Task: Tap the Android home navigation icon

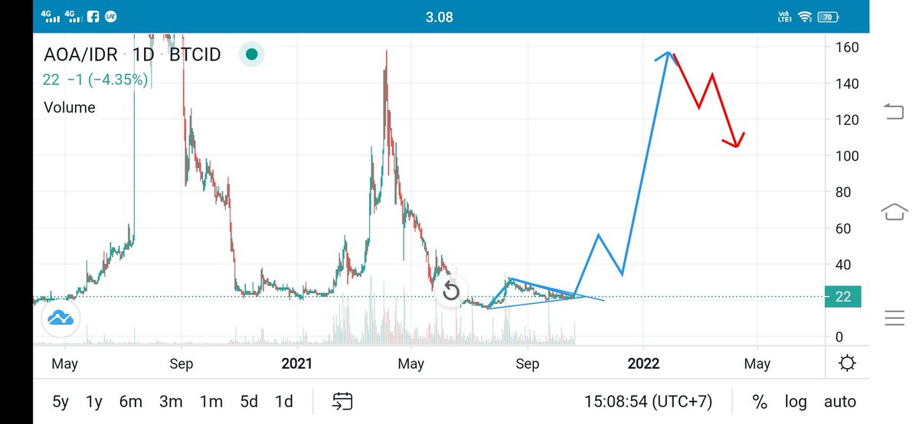Action: coord(894,212)
